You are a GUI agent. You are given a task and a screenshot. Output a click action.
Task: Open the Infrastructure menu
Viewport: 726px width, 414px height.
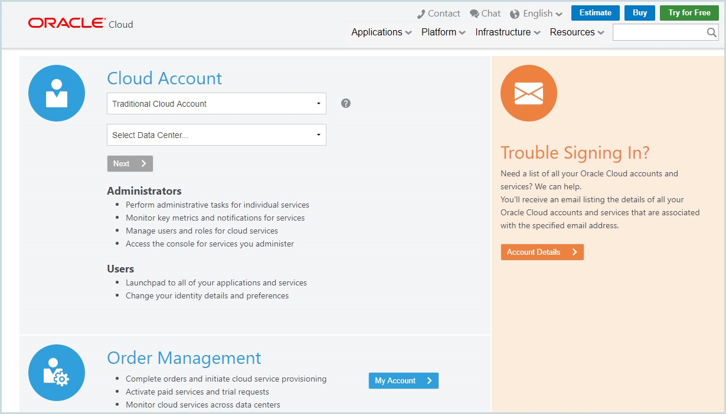[x=507, y=32]
